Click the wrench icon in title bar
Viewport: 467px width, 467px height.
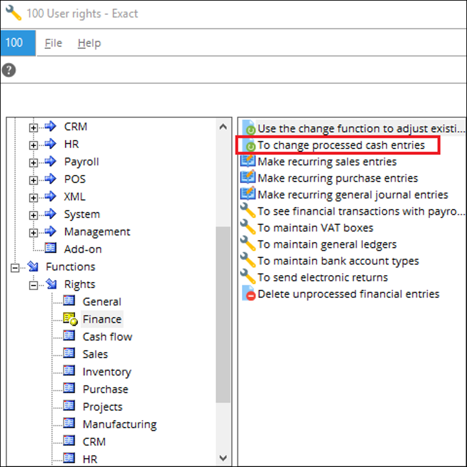14,13
